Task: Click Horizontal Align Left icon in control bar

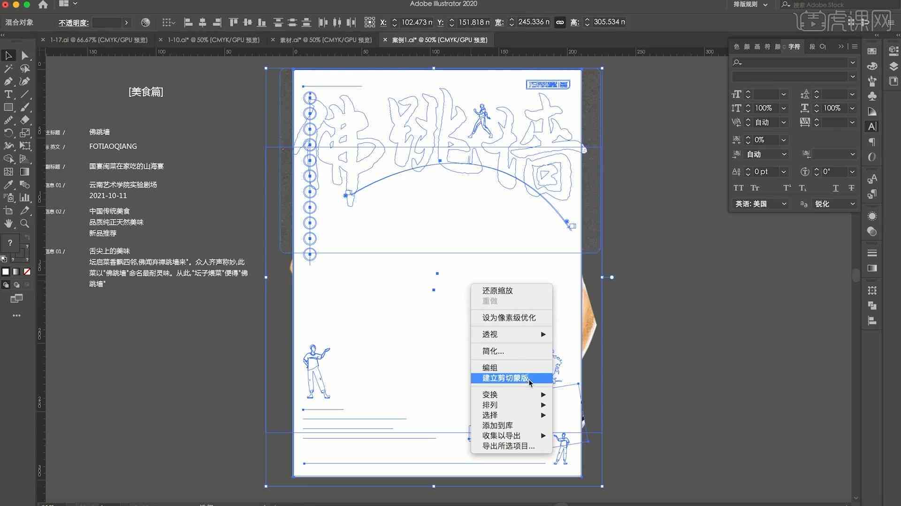Action: click(x=188, y=22)
